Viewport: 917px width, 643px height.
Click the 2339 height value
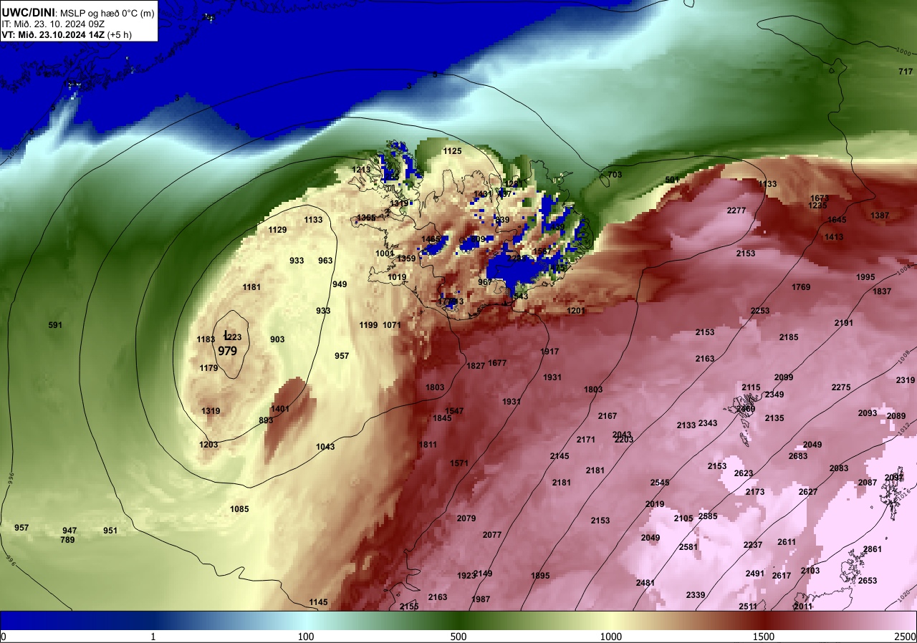(x=696, y=595)
